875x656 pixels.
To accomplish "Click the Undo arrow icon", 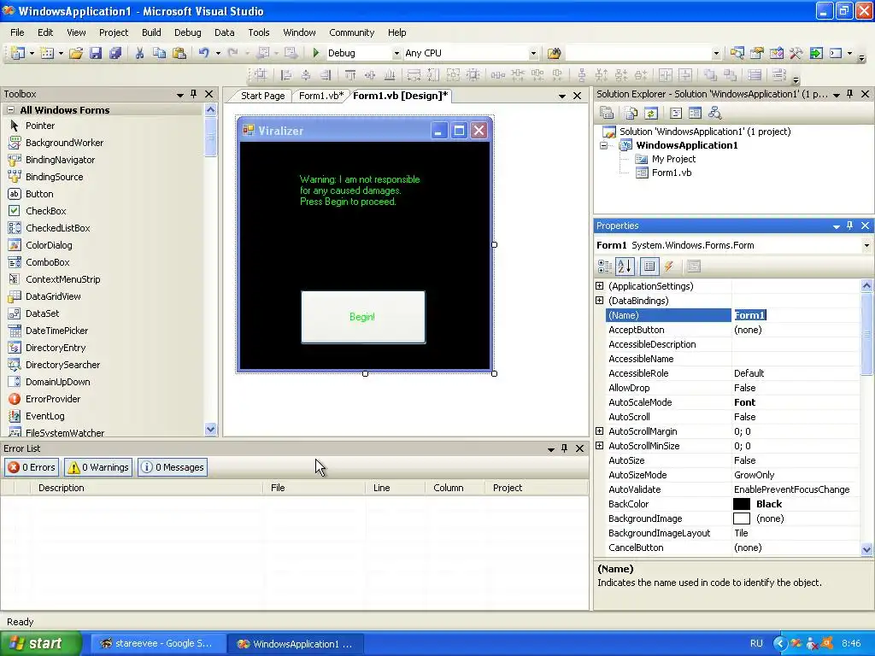I will coord(203,53).
